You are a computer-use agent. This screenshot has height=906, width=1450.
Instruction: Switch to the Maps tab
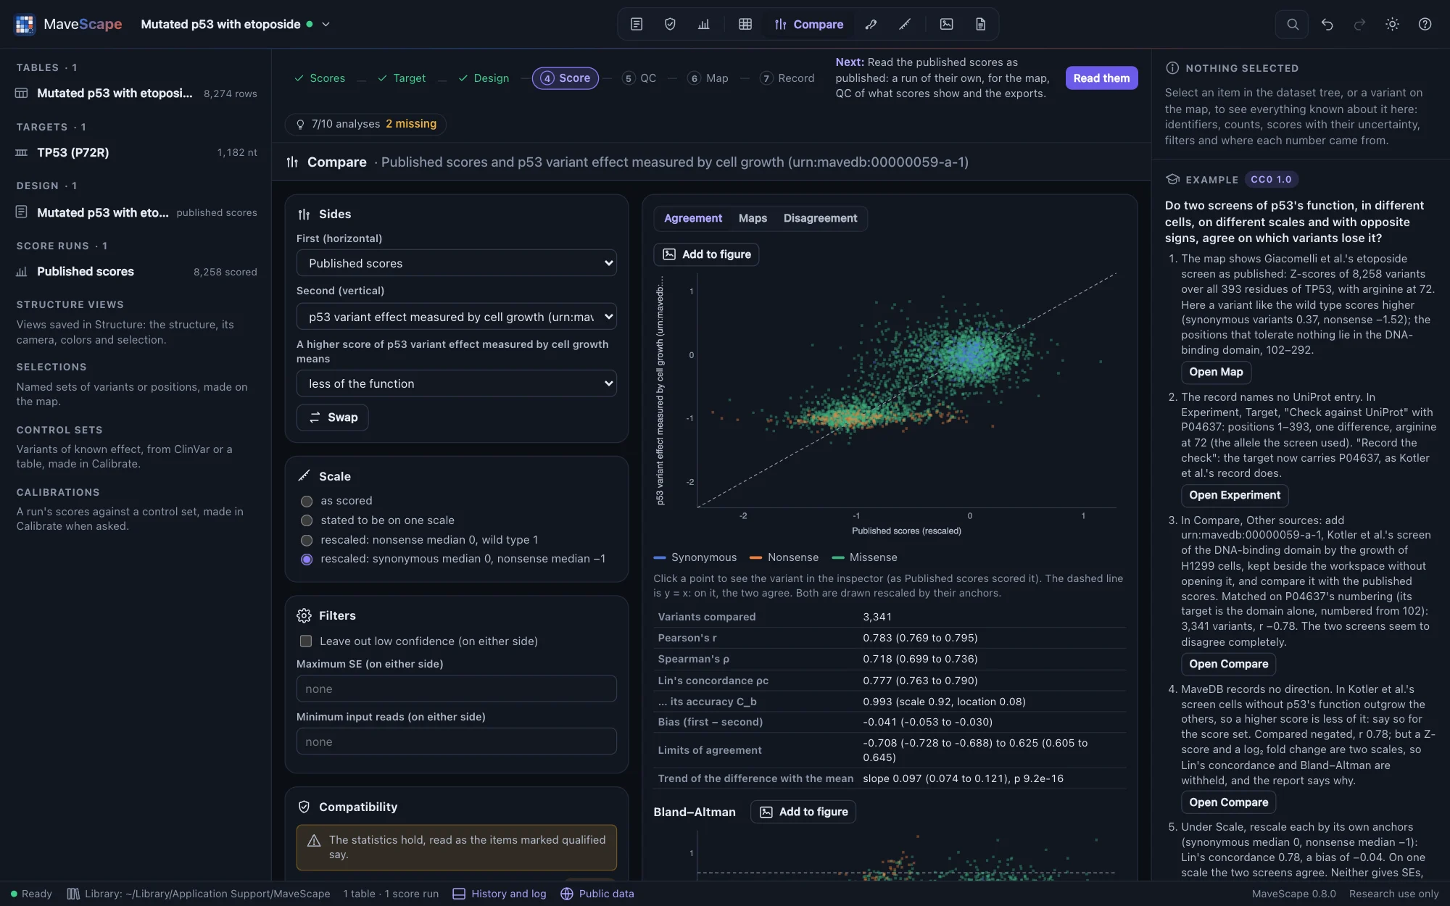(753, 218)
